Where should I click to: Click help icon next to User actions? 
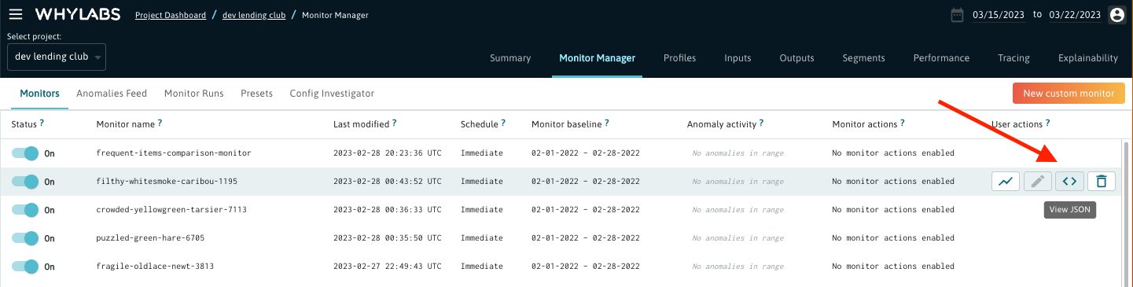coord(1047,123)
